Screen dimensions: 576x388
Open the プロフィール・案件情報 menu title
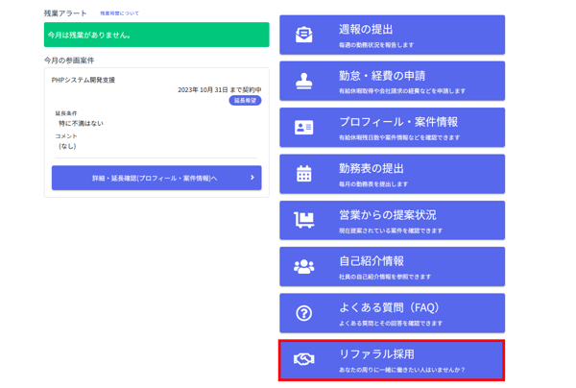[398, 122]
